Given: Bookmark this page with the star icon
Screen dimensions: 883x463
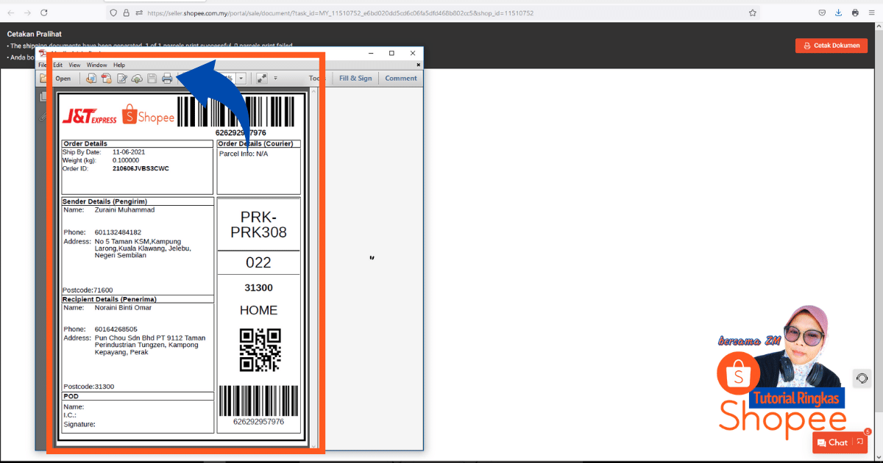Looking at the screenshot, I should [753, 13].
